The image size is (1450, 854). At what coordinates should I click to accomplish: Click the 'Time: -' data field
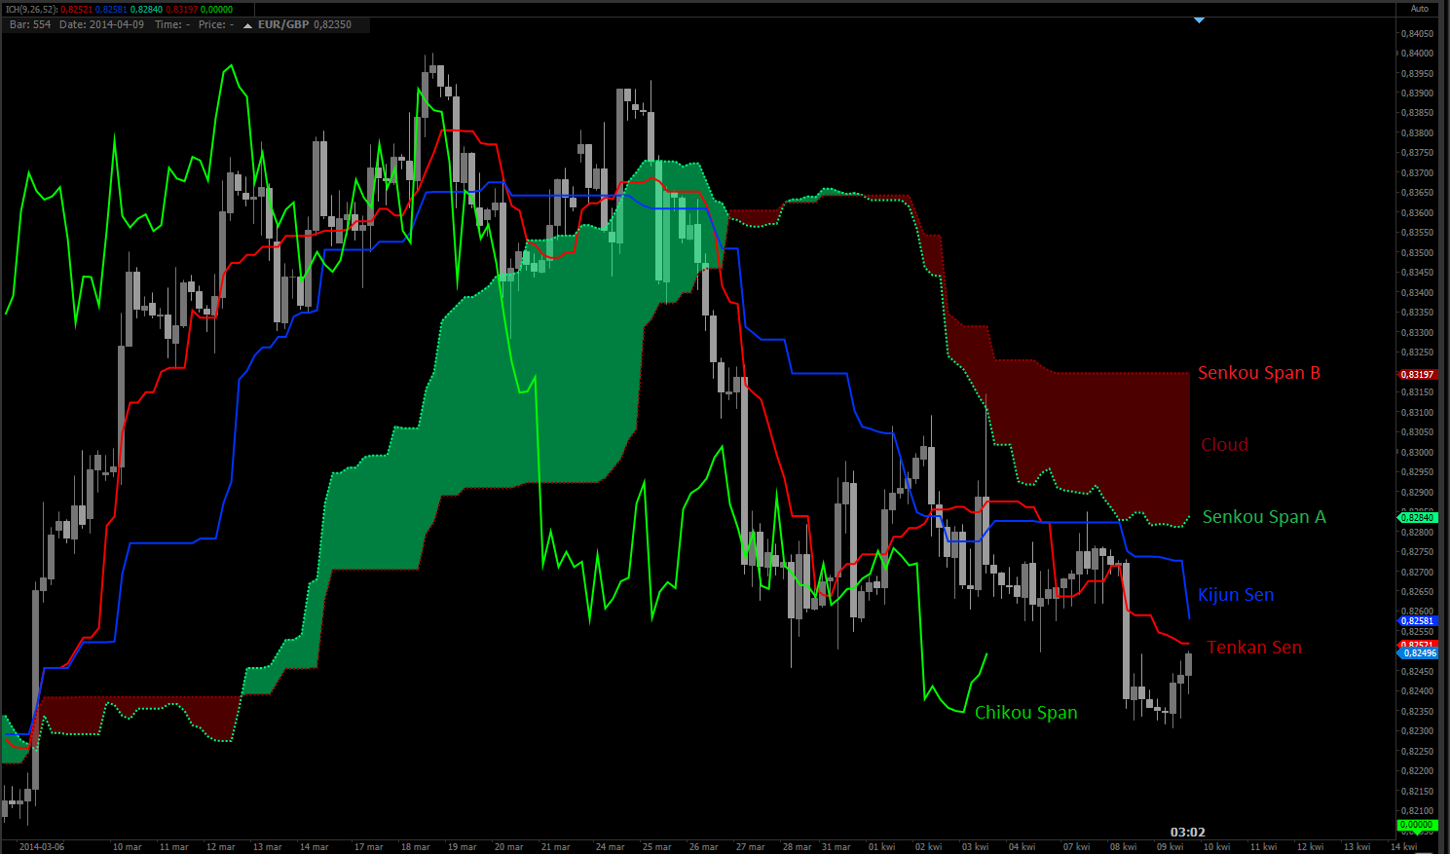click(x=172, y=24)
